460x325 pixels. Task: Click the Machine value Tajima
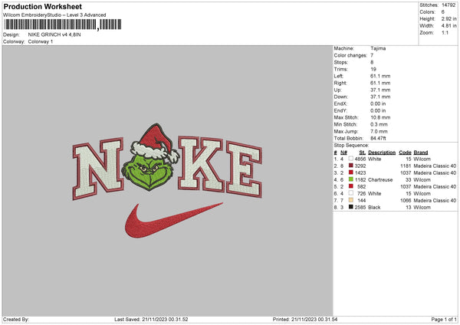point(378,48)
